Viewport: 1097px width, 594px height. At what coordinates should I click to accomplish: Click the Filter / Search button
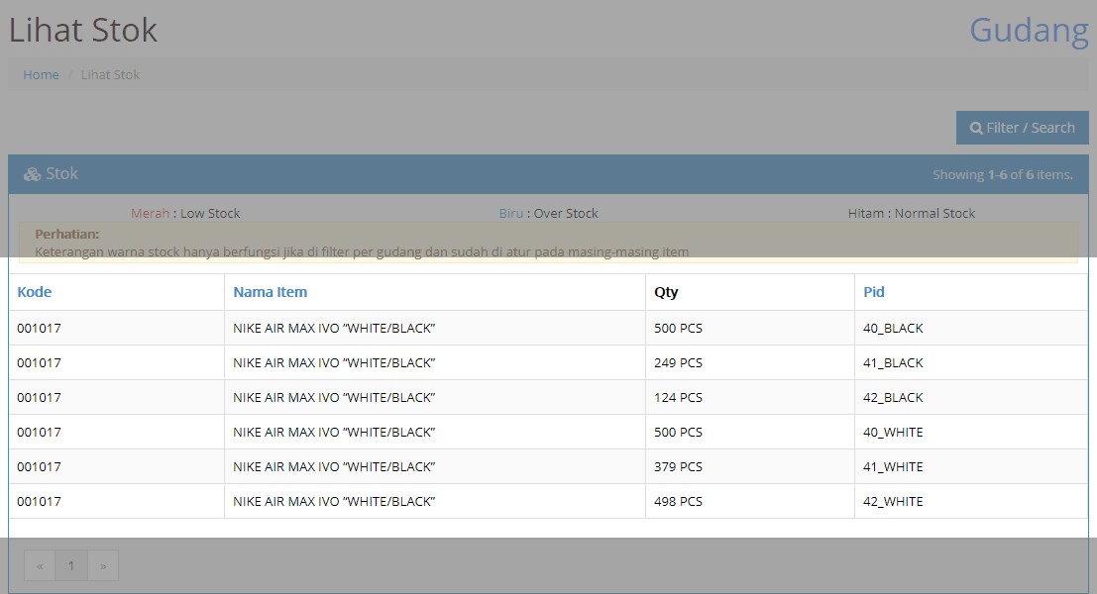point(1022,128)
